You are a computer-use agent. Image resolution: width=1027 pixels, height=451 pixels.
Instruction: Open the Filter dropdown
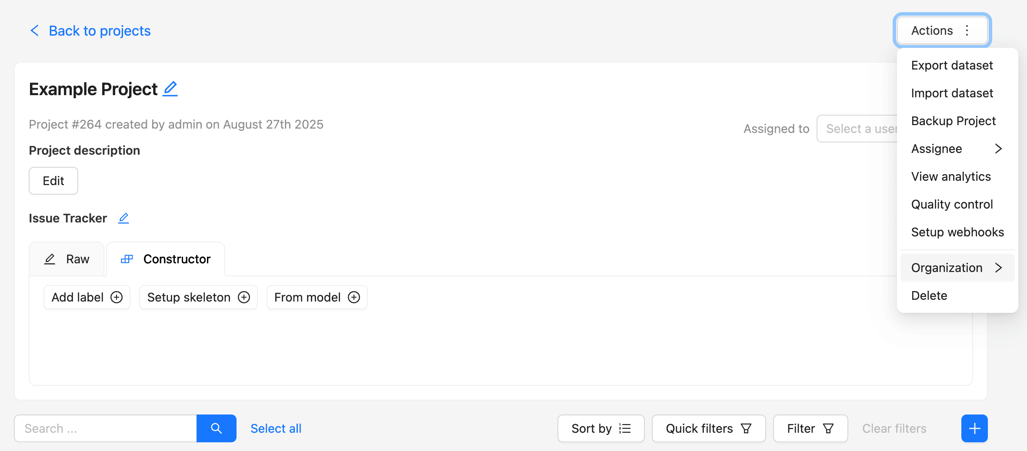click(810, 428)
